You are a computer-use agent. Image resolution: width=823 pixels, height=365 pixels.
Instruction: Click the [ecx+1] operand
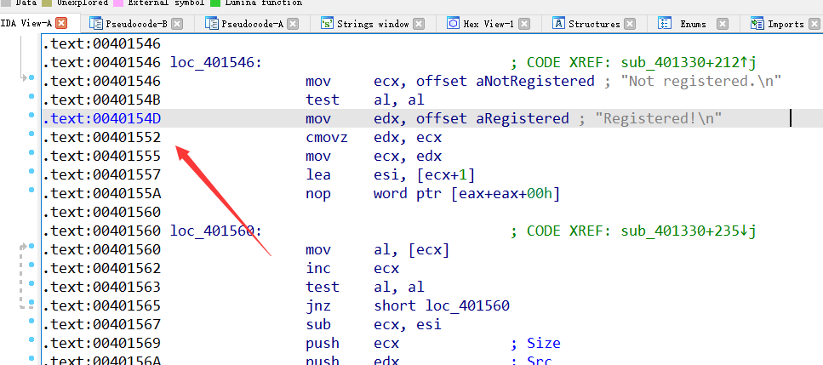pyautogui.click(x=446, y=174)
